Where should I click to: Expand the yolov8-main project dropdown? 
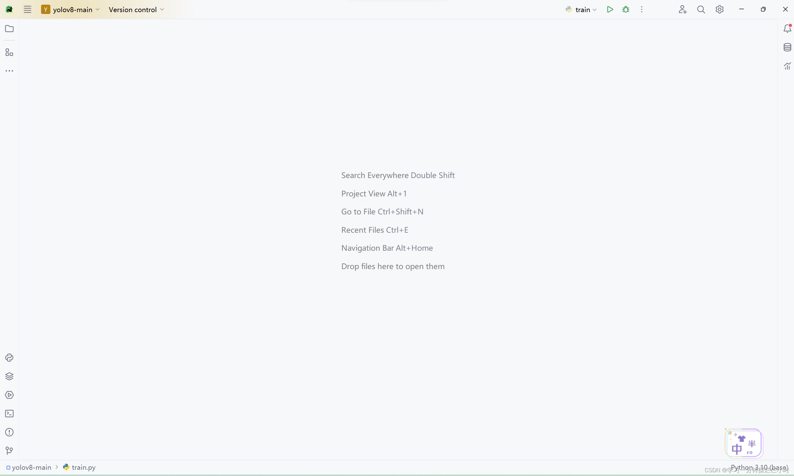tap(71, 10)
